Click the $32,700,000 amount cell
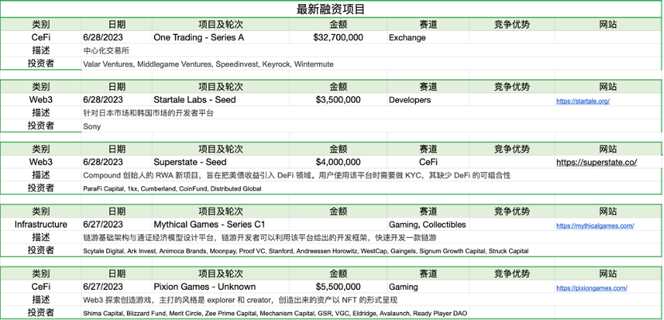 (x=338, y=37)
